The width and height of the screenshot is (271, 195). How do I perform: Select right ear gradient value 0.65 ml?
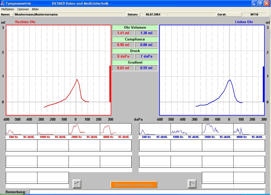coord(123,68)
